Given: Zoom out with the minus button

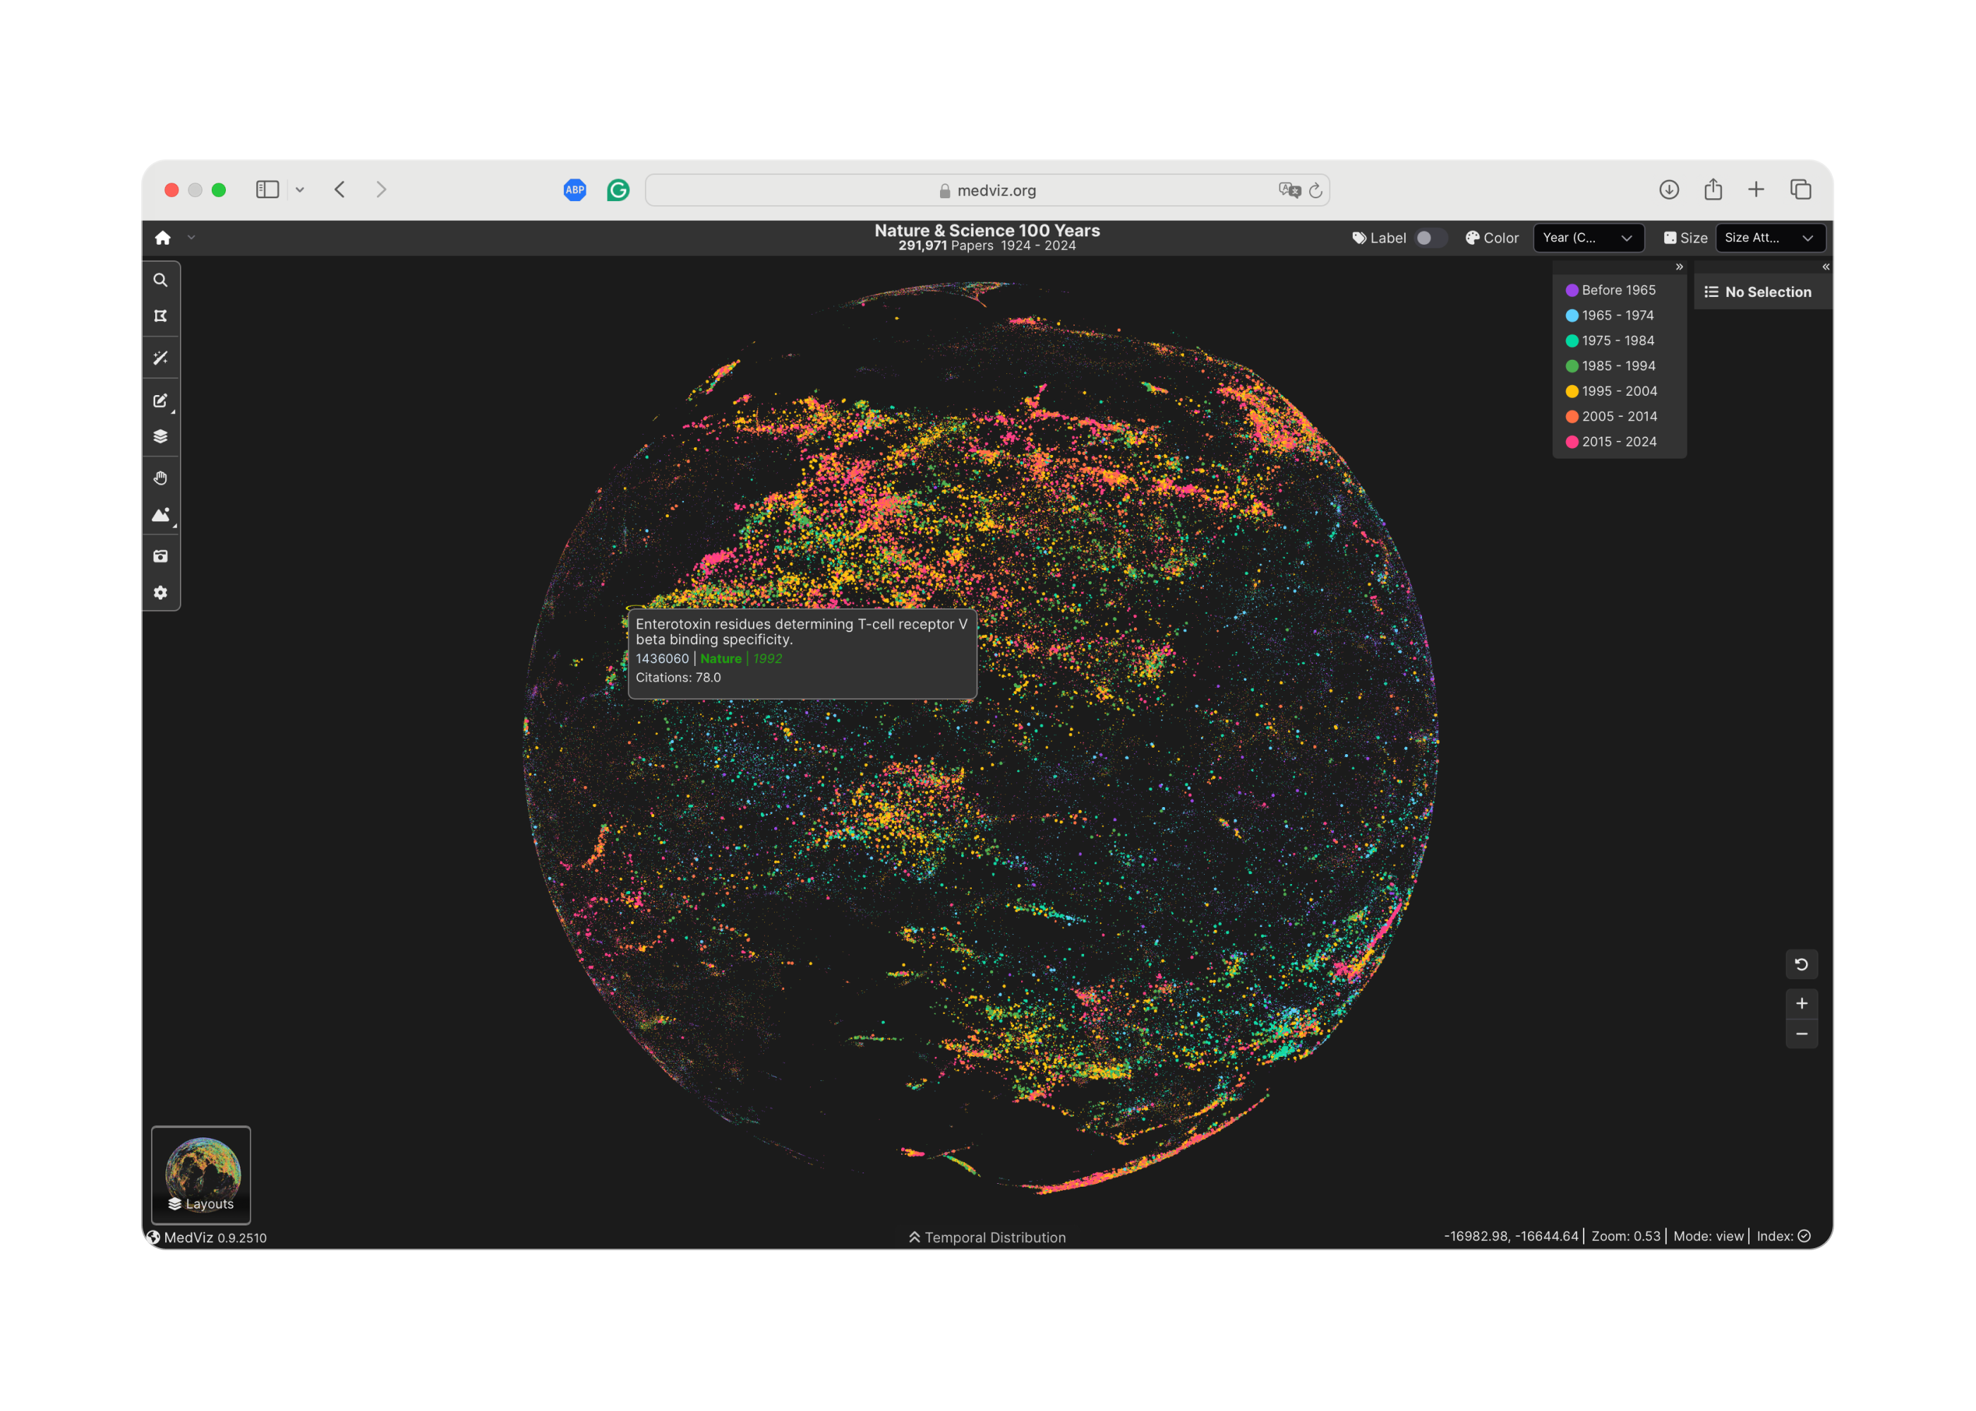Looking at the screenshot, I should 1802,1034.
